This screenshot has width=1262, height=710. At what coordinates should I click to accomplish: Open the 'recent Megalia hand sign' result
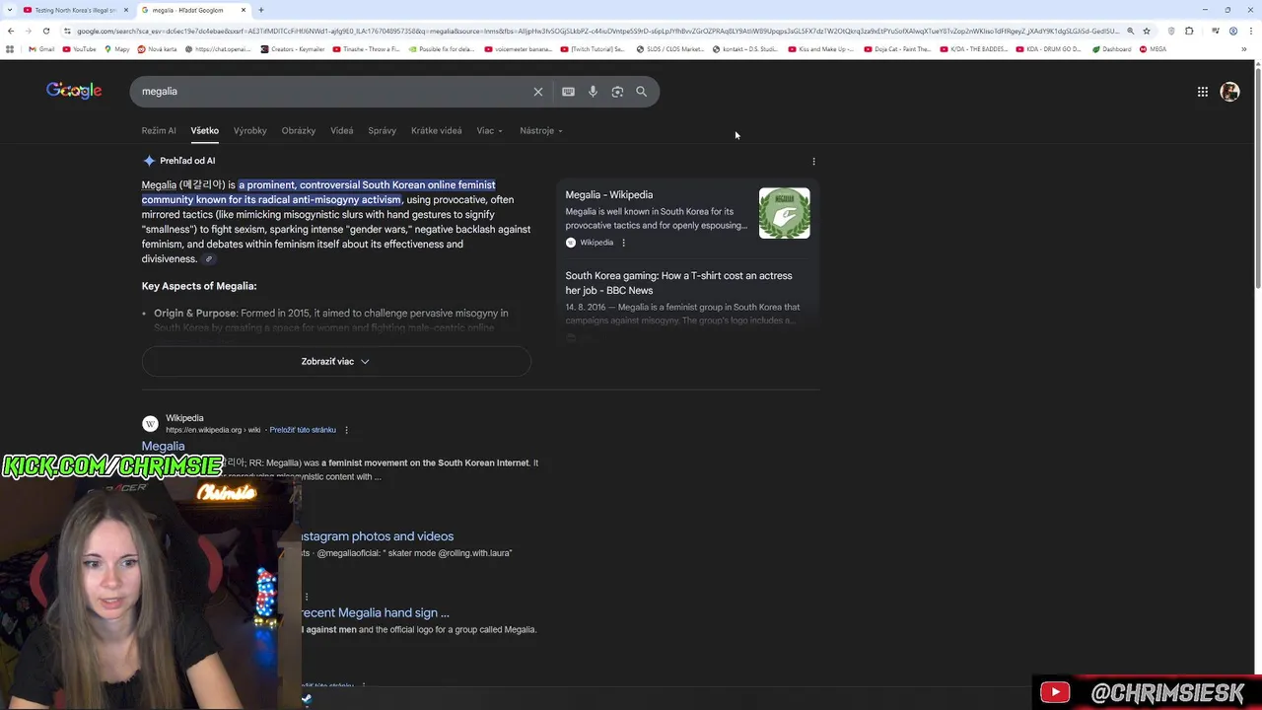tap(376, 612)
